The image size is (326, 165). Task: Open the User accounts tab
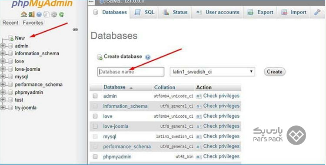(x=217, y=12)
